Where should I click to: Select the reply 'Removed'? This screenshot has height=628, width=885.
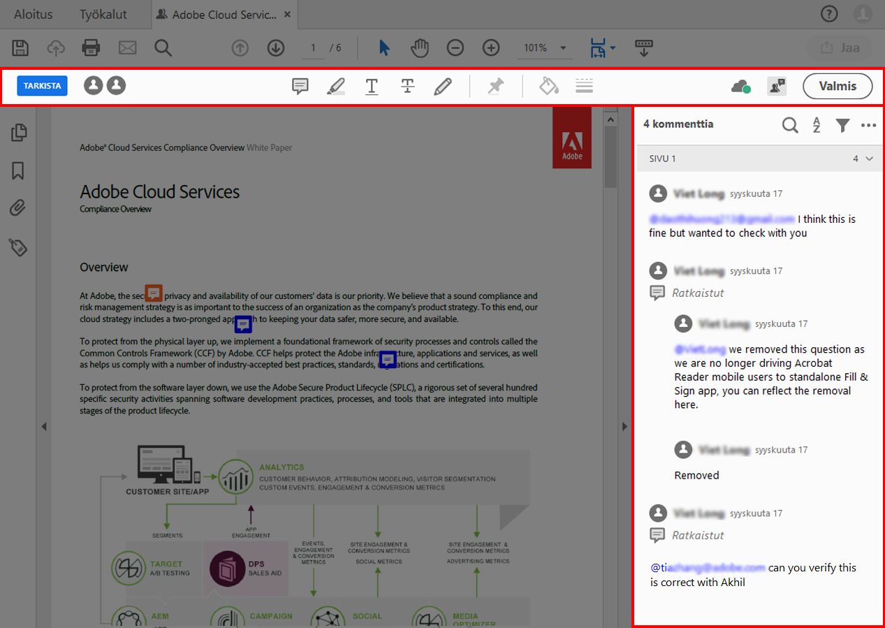[696, 475]
